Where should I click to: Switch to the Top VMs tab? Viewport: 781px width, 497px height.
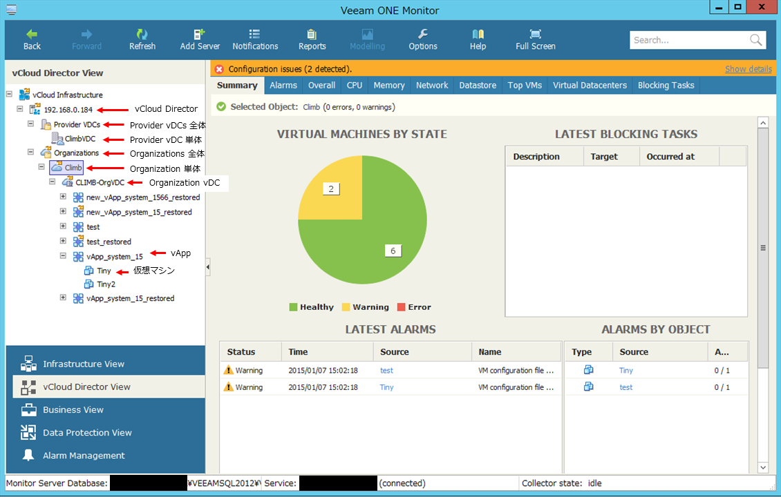[x=525, y=85]
